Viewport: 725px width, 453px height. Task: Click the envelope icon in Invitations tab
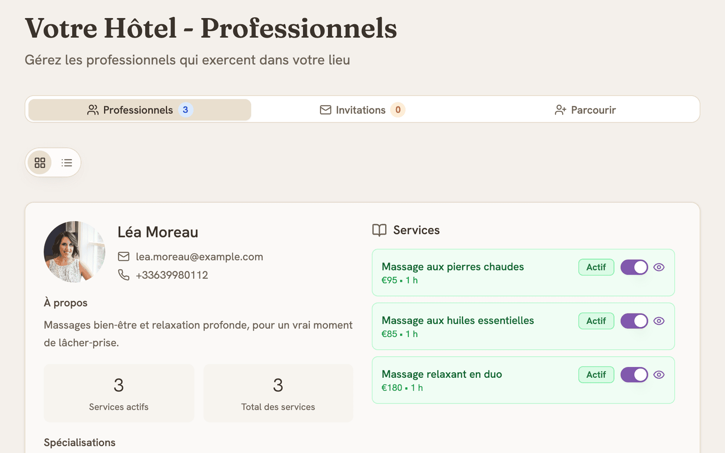click(x=325, y=110)
